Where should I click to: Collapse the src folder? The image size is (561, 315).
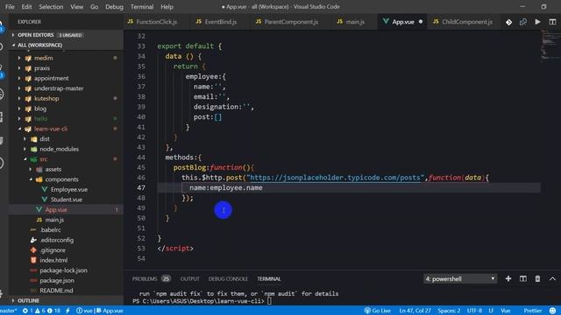click(43, 159)
